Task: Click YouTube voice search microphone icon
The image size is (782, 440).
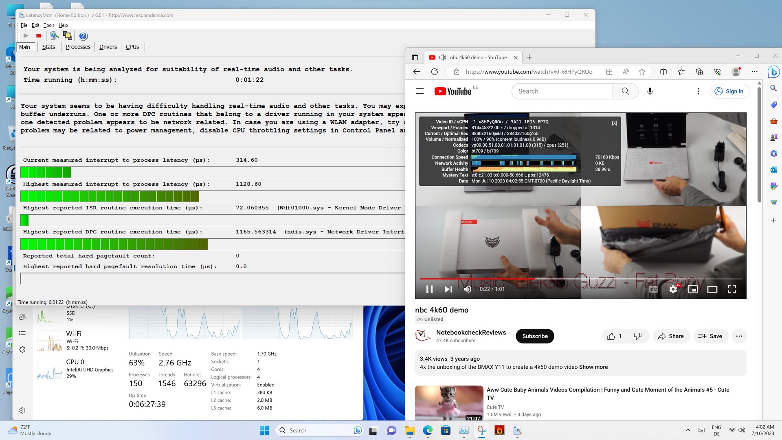Action: click(650, 91)
